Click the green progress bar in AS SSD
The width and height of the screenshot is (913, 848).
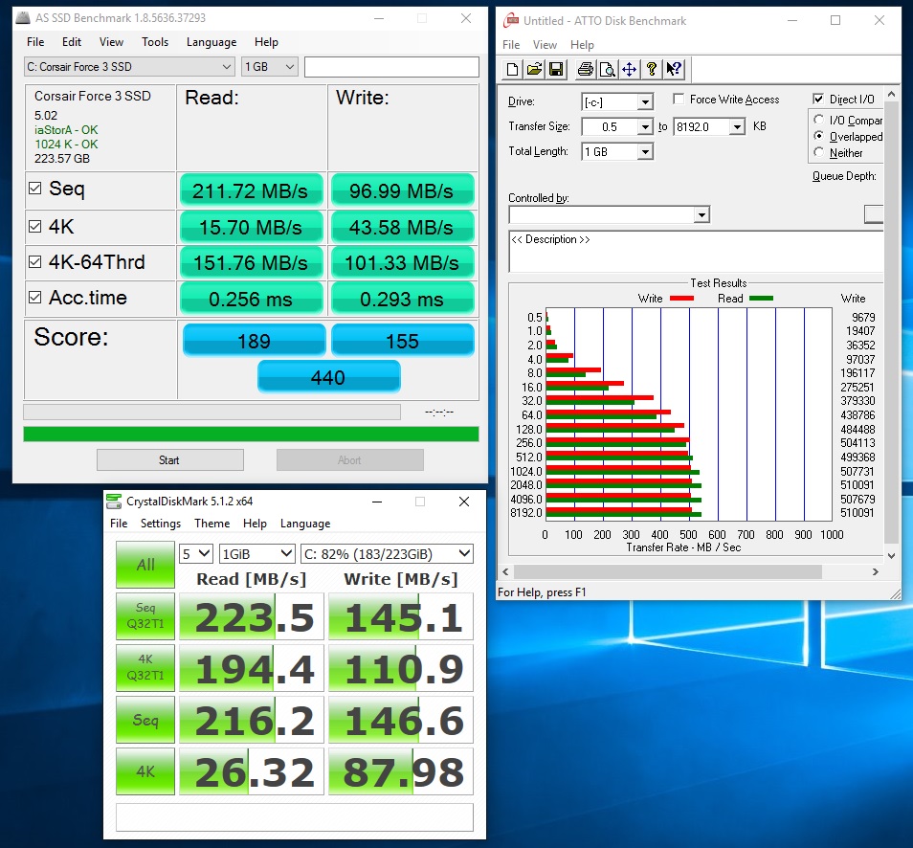251,434
